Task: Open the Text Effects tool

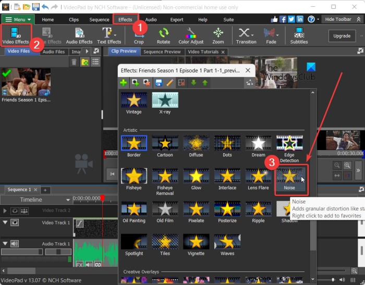Action: [x=109, y=35]
